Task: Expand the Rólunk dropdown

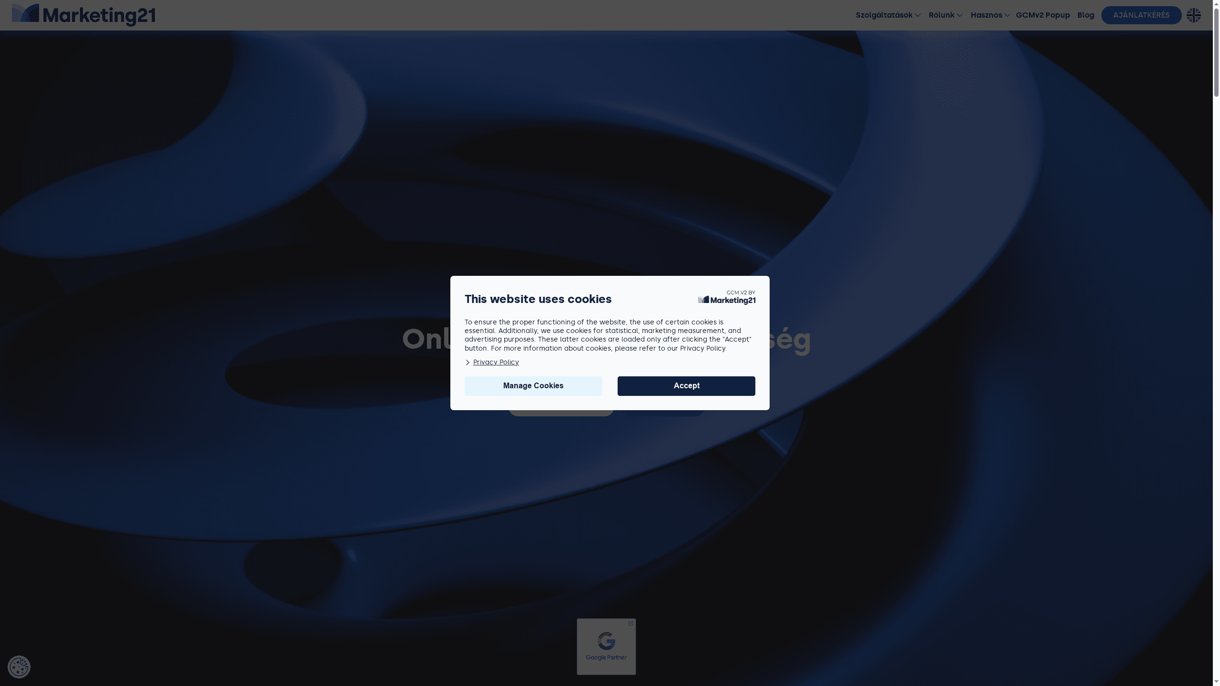Action: (945, 15)
